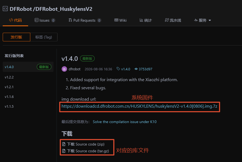Click the Pull Requests count badge 0
This screenshot has width=242, height=162.
[99, 20]
